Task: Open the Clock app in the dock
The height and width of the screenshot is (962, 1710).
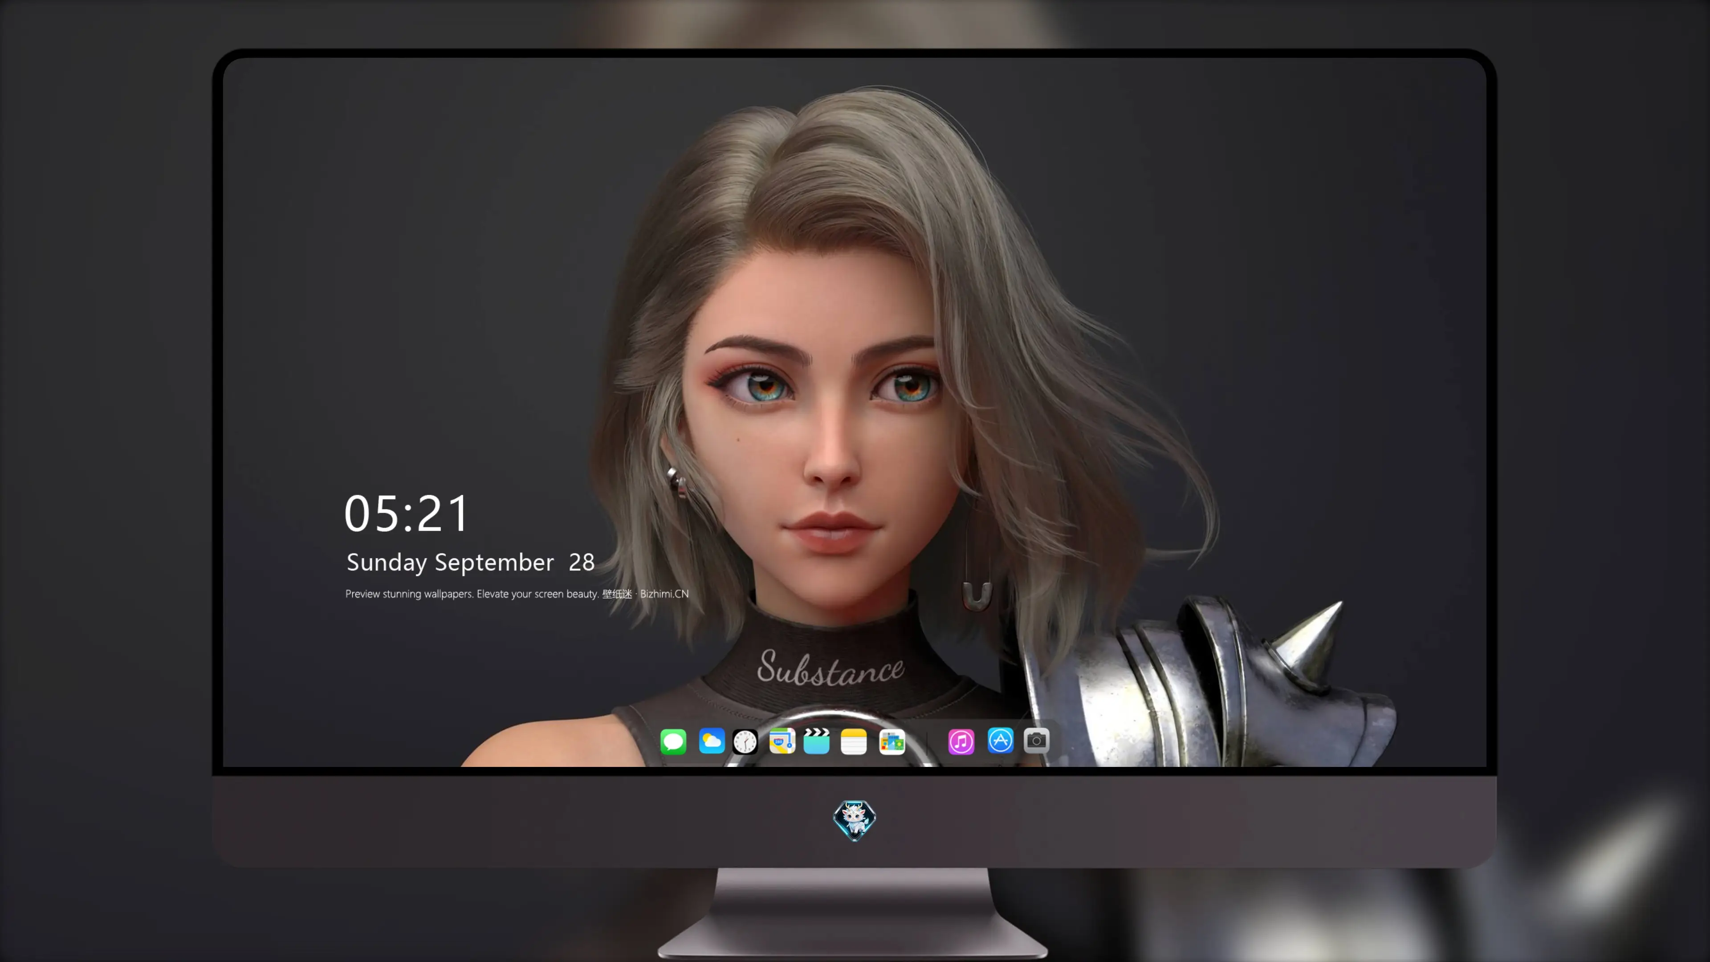Action: tap(745, 741)
